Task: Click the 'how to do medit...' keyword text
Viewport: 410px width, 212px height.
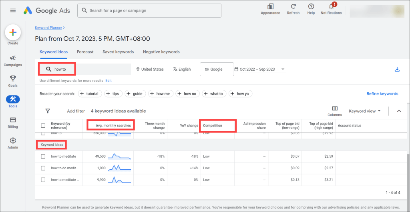Action: point(64,168)
